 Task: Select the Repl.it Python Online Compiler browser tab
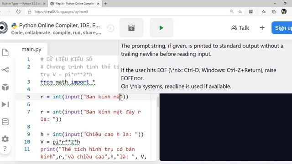(74, 4)
